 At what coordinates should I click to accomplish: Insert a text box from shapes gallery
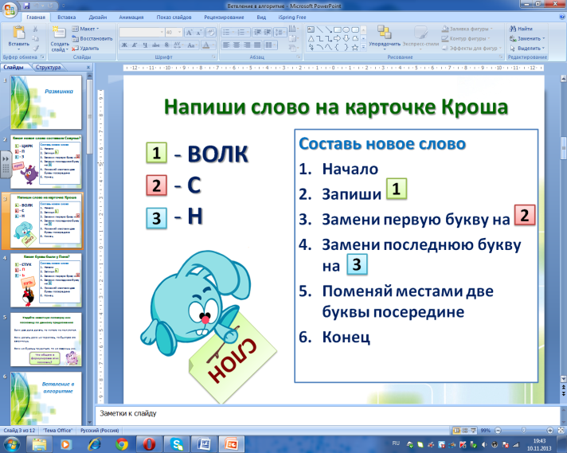pos(311,29)
